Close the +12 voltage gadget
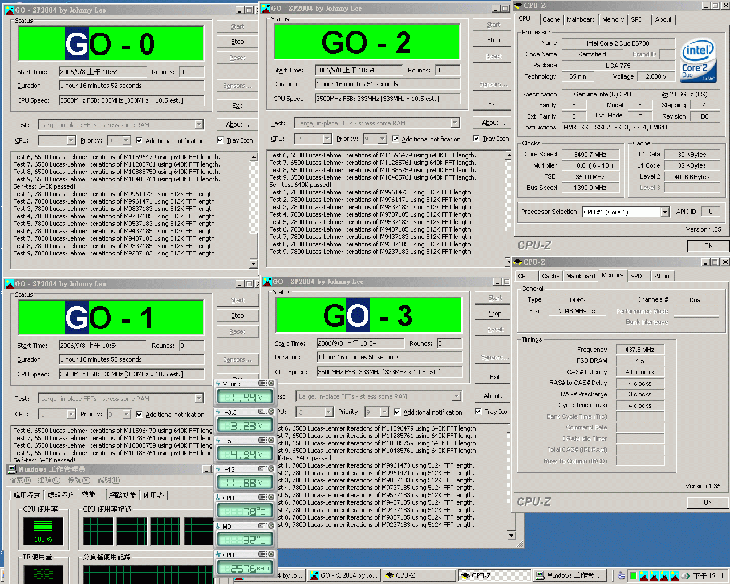Image resolution: width=730 pixels, height=584 pixels. click(271, 469)
